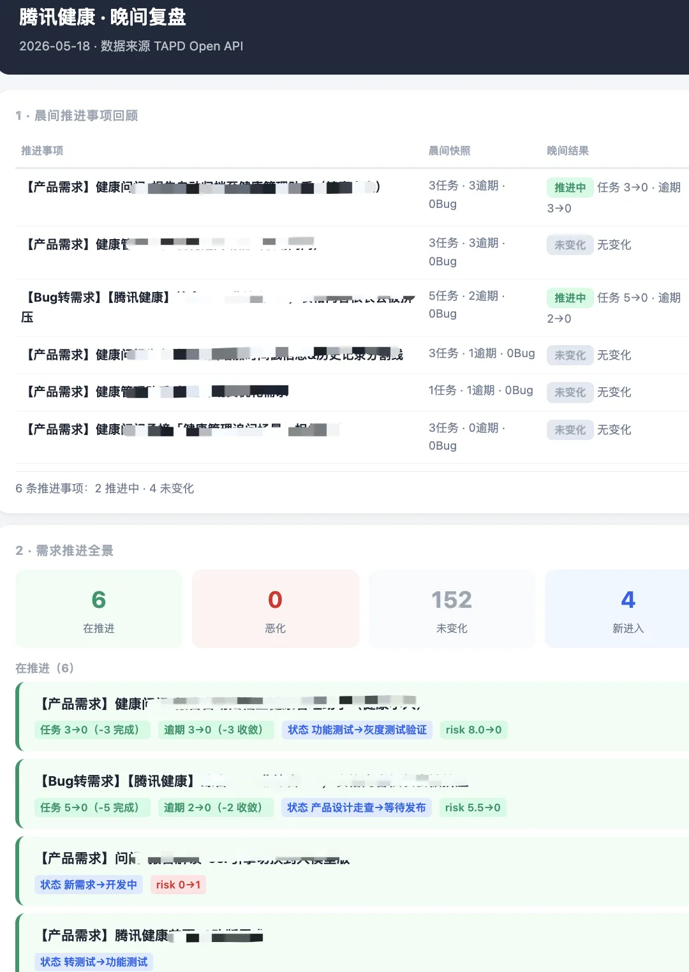
Task: Click the 状态 功能测试→灰度测试验证 tag
Action: pos(357,730)
